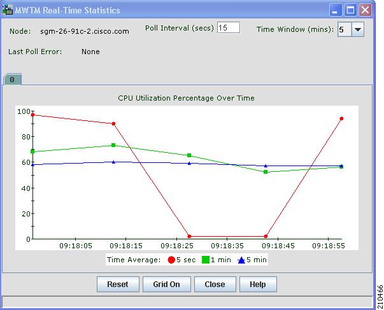The height and width of the screenshot is (310, 384).
Task: Click the Last Poll Error value None
Action: 90,52
